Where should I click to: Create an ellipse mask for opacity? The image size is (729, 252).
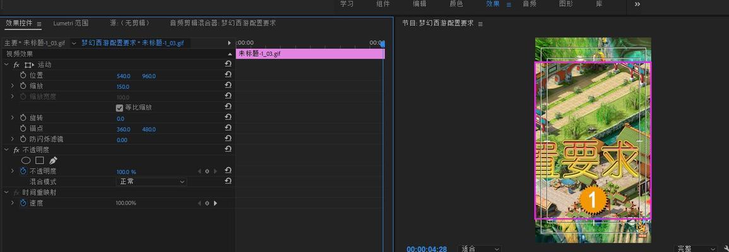[x=26, y=160]
